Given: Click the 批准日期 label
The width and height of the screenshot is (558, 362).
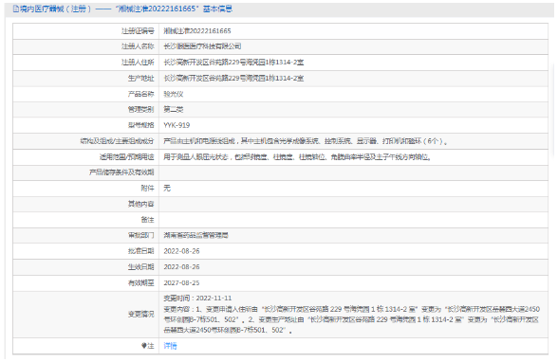Looking at the screenshot, I should point(140,251).
